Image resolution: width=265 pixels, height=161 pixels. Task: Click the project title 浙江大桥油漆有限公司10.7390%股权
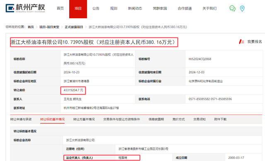94,42
